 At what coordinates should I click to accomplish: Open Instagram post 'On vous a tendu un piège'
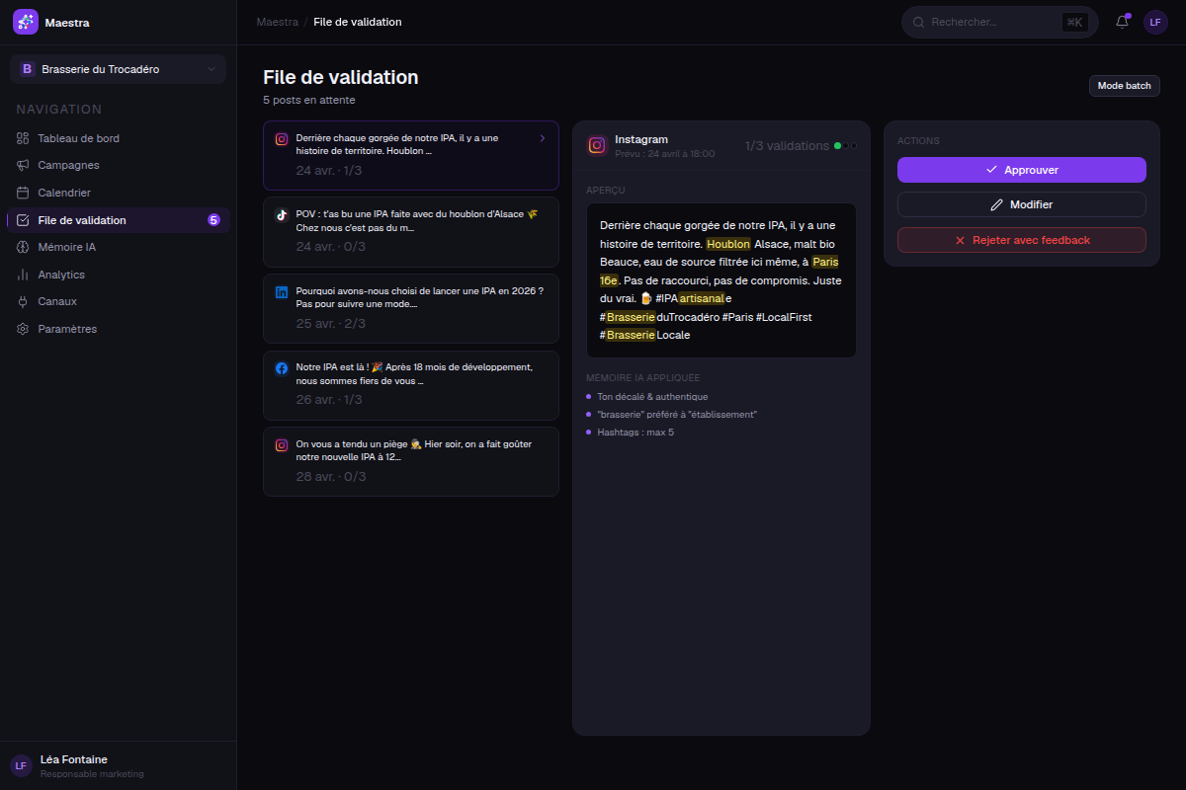pos(411,461)
